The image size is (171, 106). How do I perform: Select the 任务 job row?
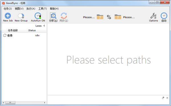coord(24,35)
